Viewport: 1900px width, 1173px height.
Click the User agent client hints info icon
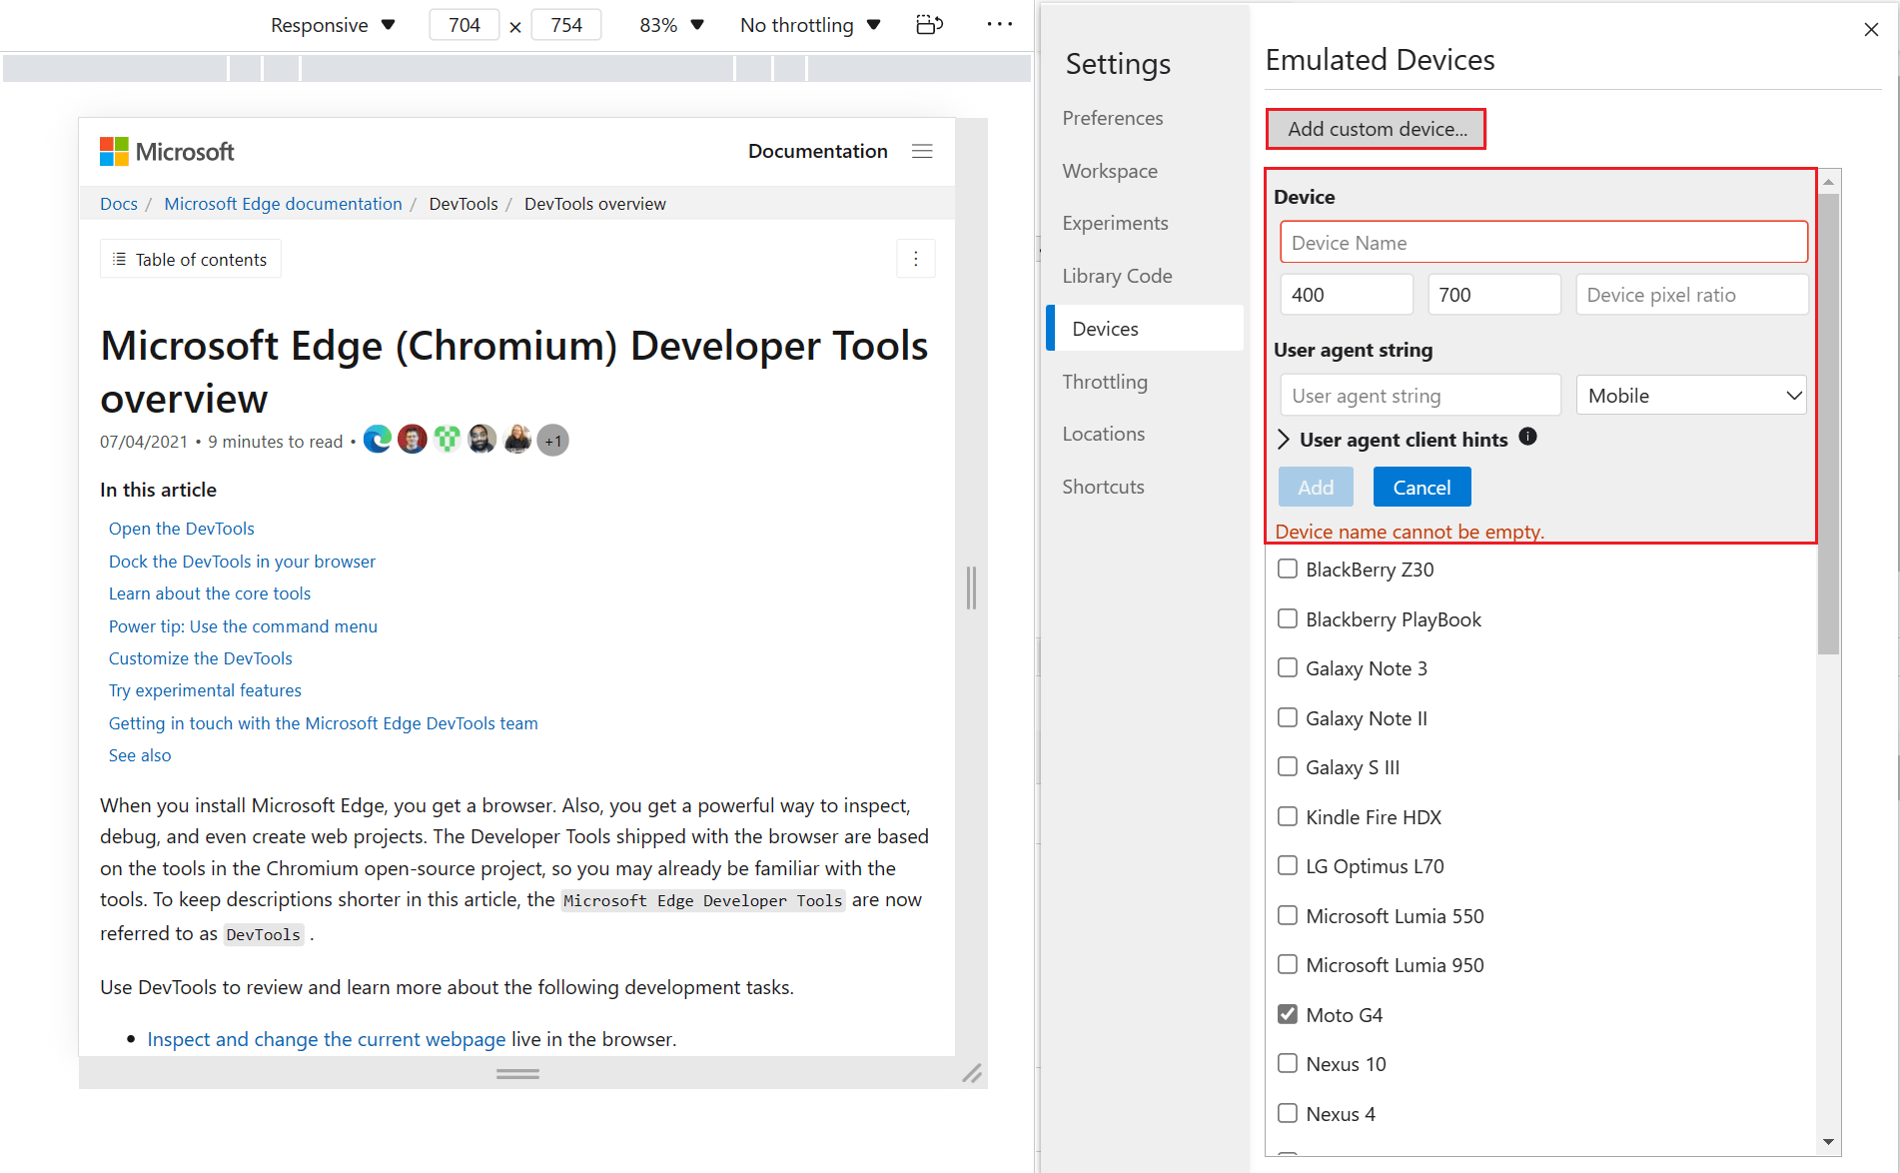[1527, 437]
